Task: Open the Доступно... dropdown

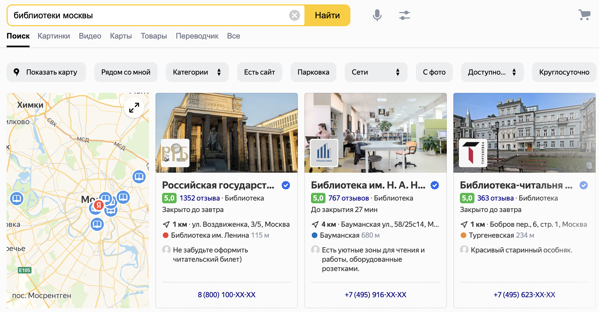Action: (x=492, y=72)
